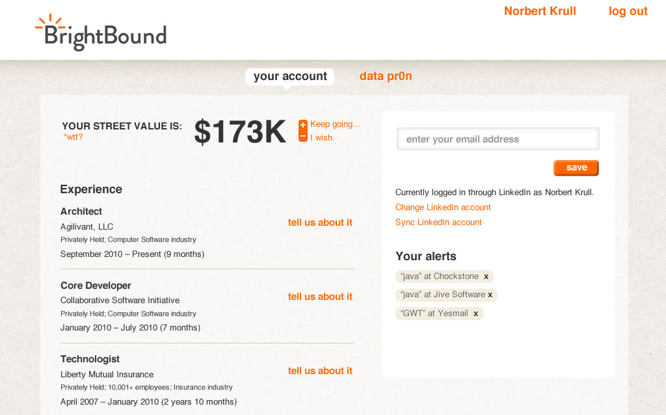Click the orange save button
Image resolution: width=666 pixels, height=415 pixels.
coord(576,168)
